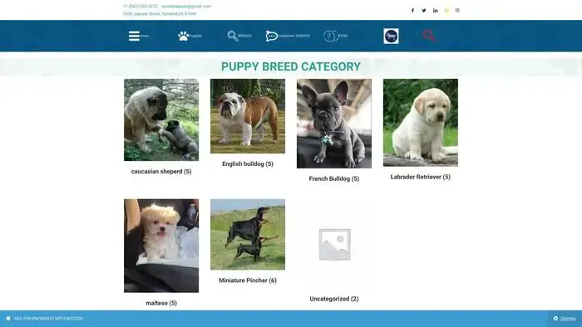Click the Dismiss link in the notice bar
582x327 pixels.
[x=568, y=319]
